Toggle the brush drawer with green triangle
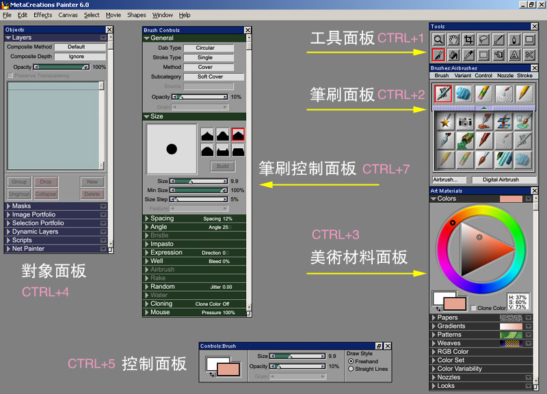Image resolution: width=547 pixels, height=394 pixels. pos(484,109)
